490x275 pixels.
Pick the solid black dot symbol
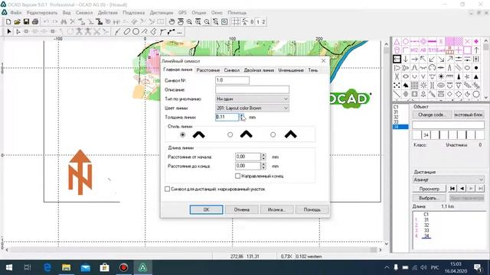[x=476, y=68]
